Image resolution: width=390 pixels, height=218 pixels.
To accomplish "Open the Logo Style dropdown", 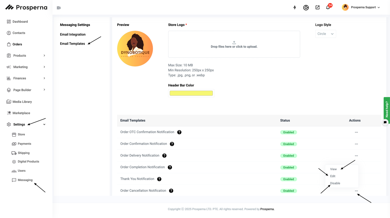I will tap(325, 34).
